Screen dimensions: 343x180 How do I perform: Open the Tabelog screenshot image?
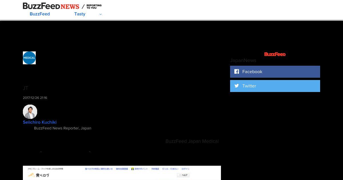122,173
